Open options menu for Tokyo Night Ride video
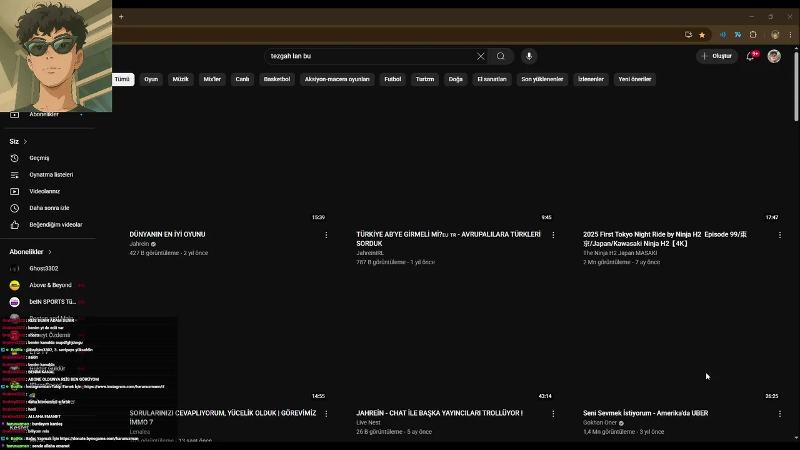The width and height of the screenshot is (800, 450). (780, 235)
